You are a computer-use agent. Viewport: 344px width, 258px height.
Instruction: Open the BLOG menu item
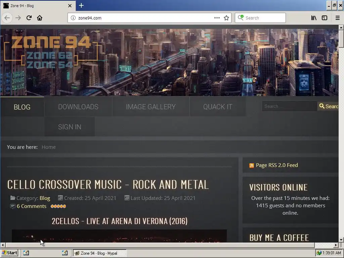[22, 107]
